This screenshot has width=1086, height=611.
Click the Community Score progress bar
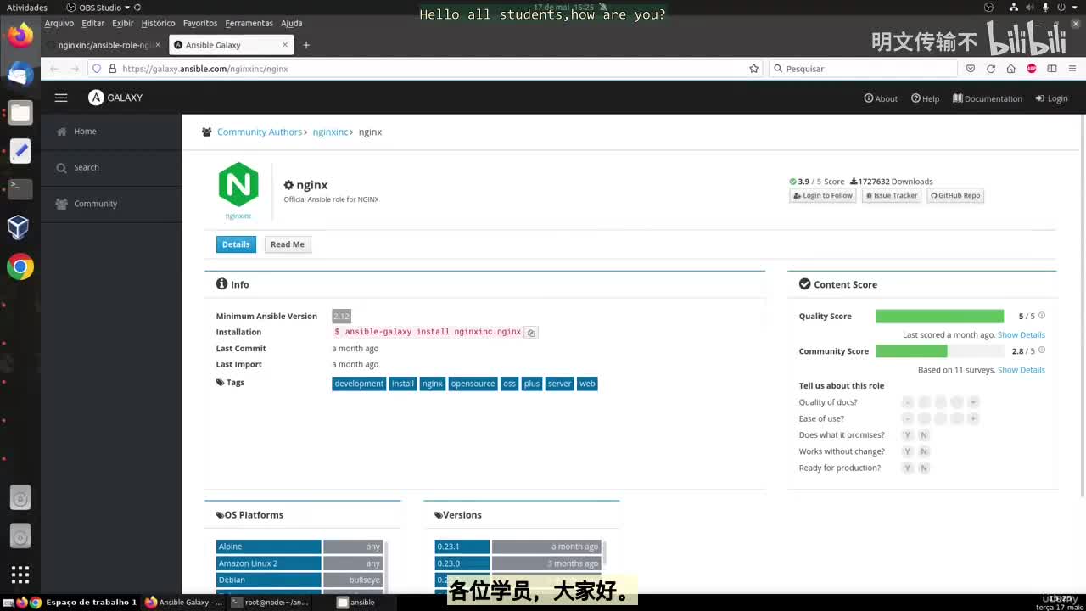click(x=939, y=351)
